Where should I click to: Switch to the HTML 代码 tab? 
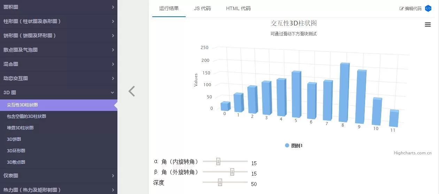pyautogui.click(x=238, y=8)
